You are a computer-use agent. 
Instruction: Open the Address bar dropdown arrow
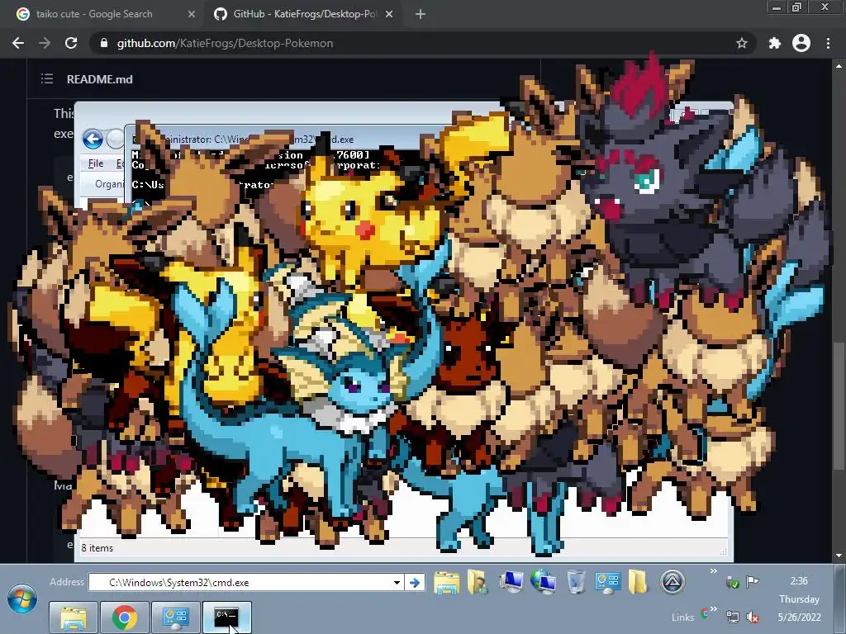point(397,583)
